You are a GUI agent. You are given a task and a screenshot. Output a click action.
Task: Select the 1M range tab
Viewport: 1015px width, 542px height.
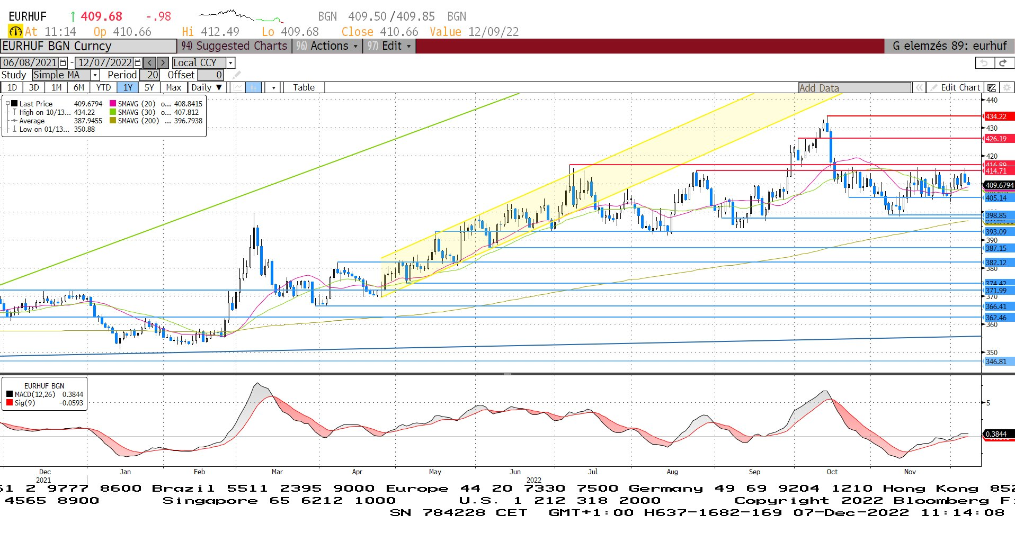56,87
